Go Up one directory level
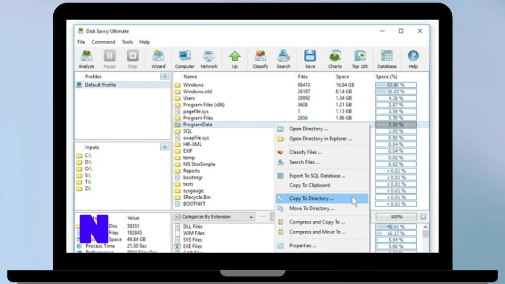The image size is (505, 284). (235, 59)
